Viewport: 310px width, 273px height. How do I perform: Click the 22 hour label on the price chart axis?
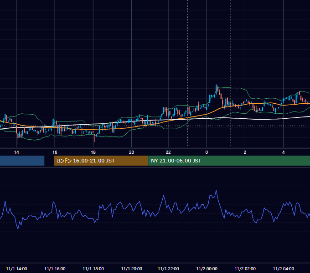[168, 152]
